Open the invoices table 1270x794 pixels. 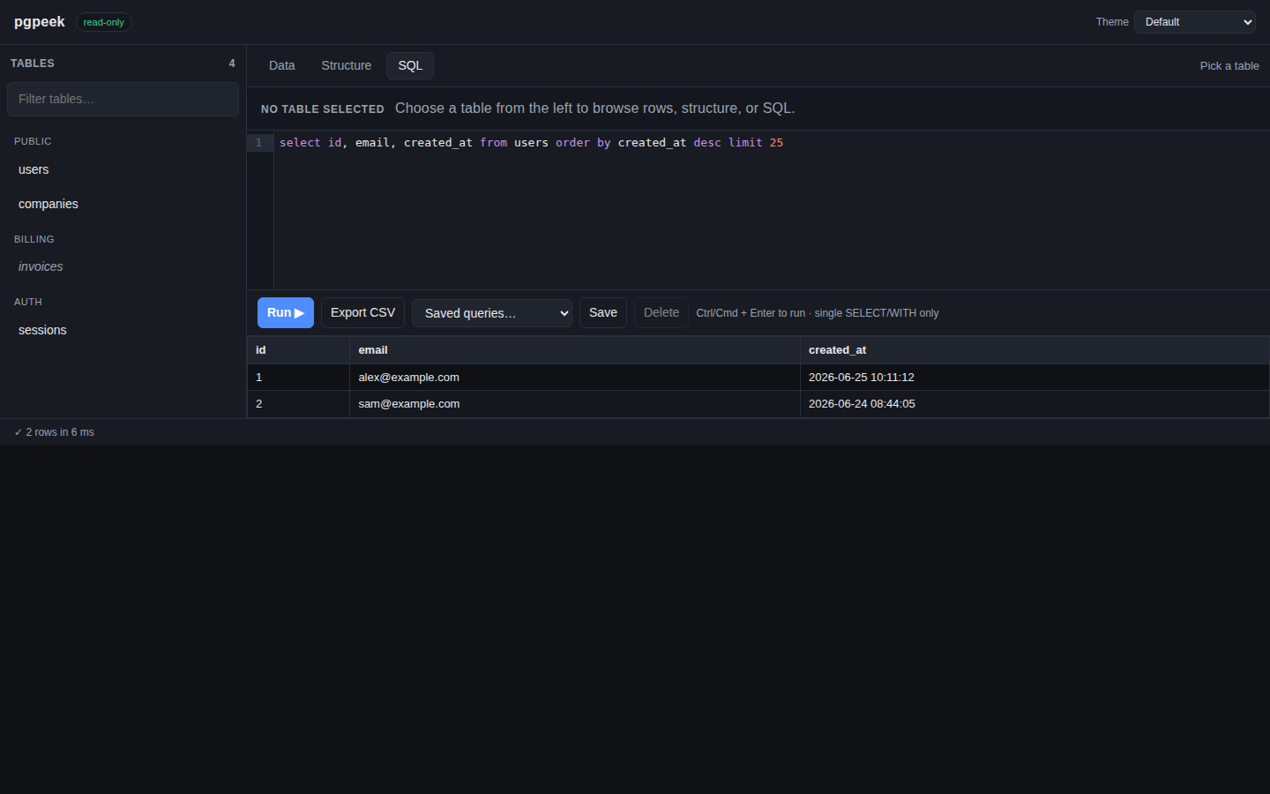[123, 267]
